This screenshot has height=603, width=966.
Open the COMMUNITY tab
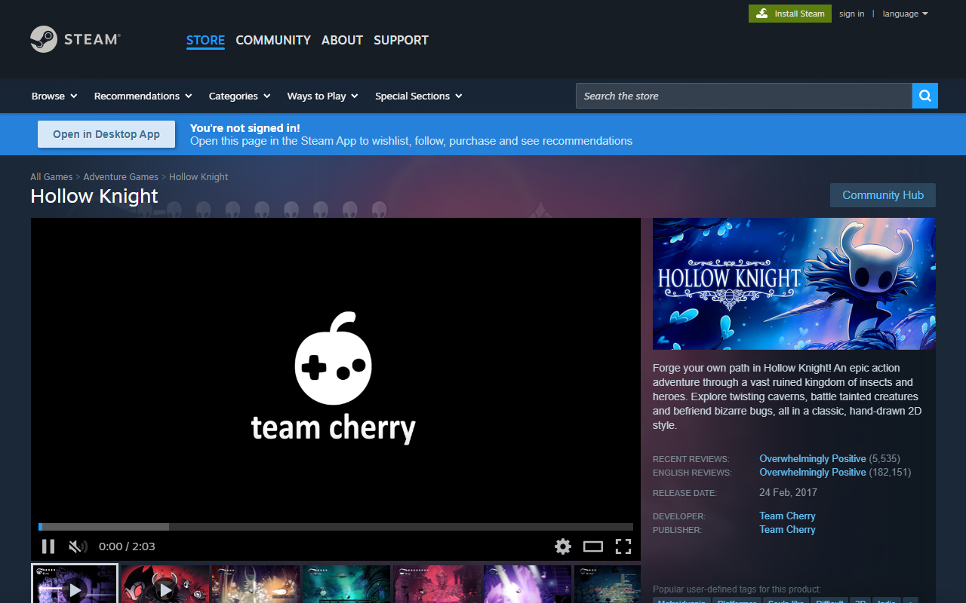273,40
